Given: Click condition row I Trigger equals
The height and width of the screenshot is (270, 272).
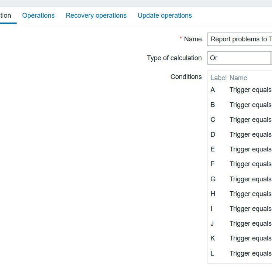Looking at the screenshot, I should 241,209.
